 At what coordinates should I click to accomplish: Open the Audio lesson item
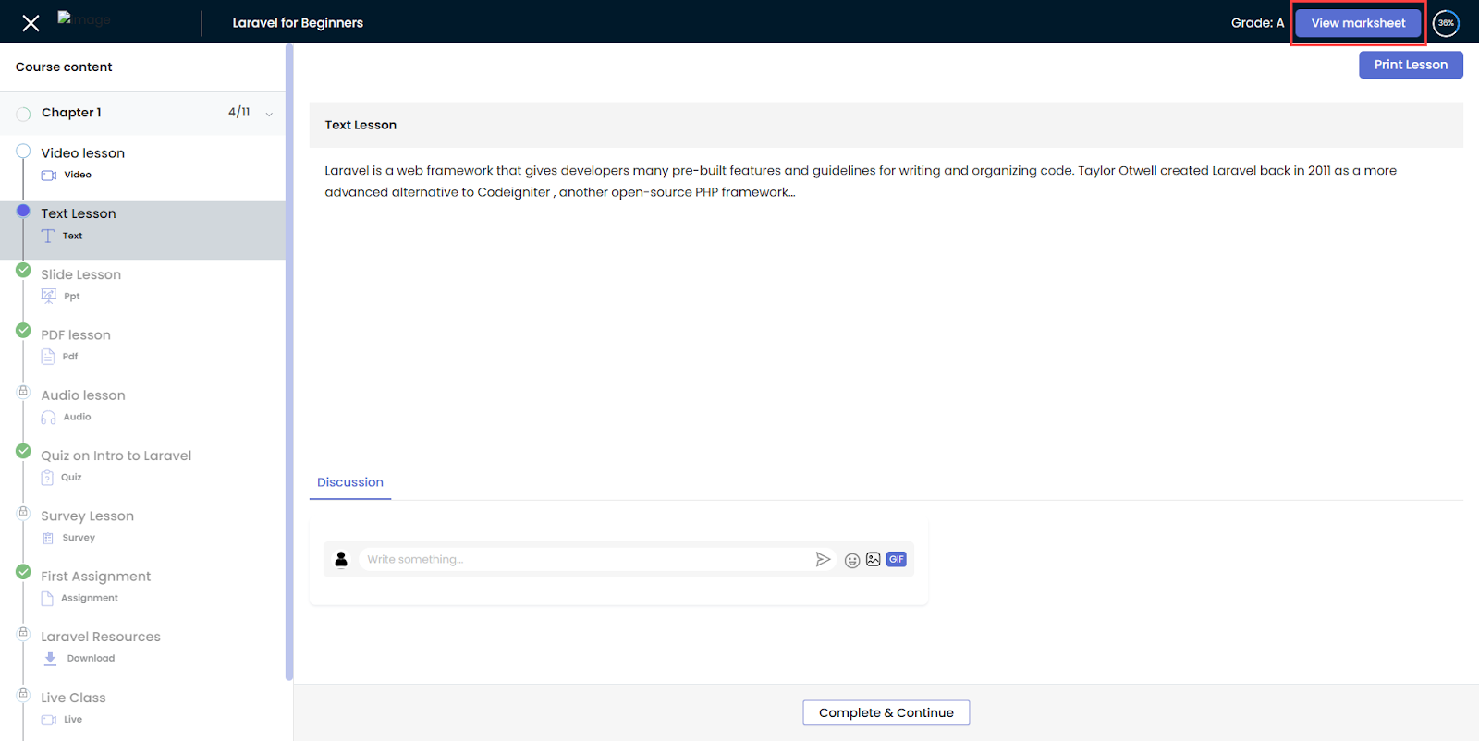(83, 395)
